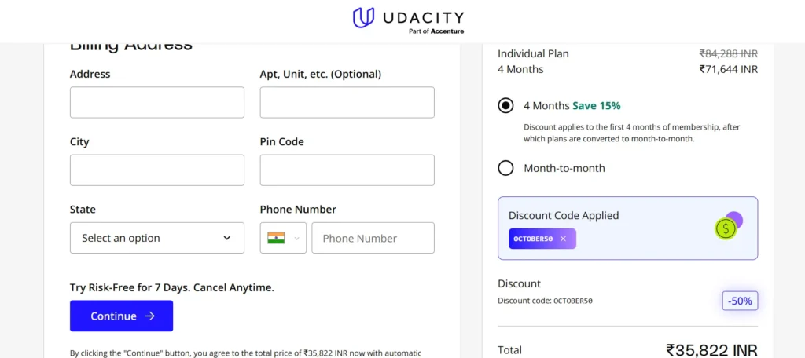This screenshot has height=358, width=805.
Task: Click the arrow icon on Continue button
Action: [x=149, y=316]
